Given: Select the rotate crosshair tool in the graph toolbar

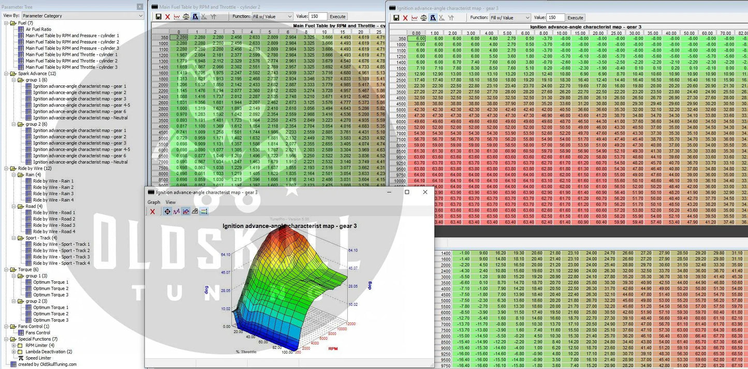Looking at the screenshot, I should [x=167, y=211].
